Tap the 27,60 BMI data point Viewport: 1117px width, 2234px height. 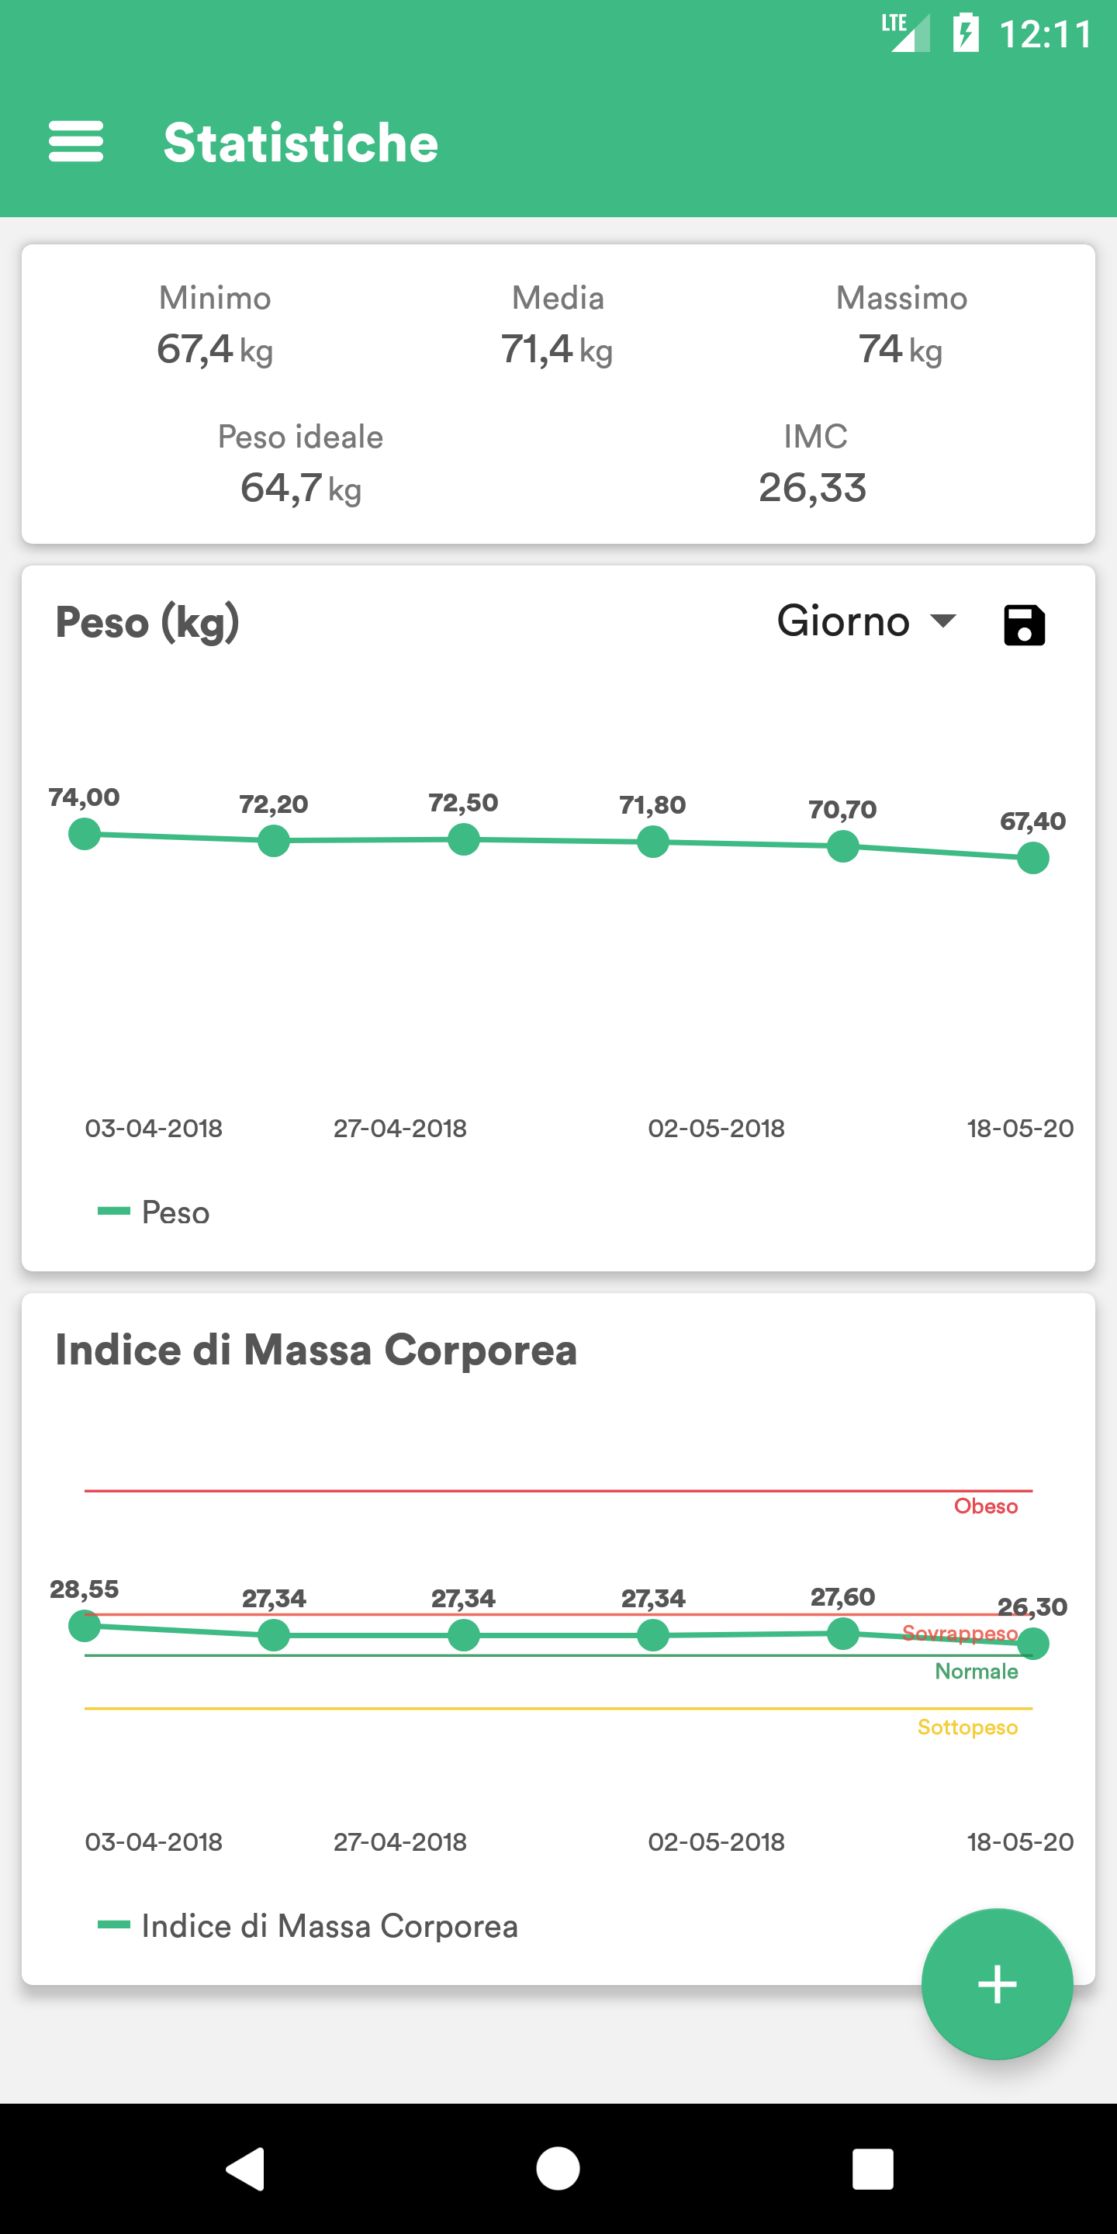842,1634
